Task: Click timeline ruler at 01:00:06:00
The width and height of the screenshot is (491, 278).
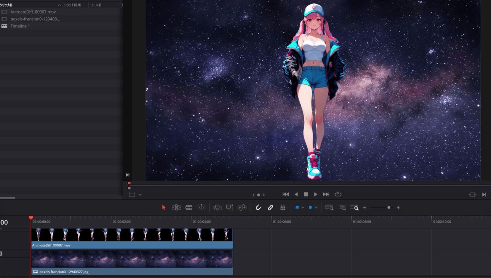Action: [282, 222]
